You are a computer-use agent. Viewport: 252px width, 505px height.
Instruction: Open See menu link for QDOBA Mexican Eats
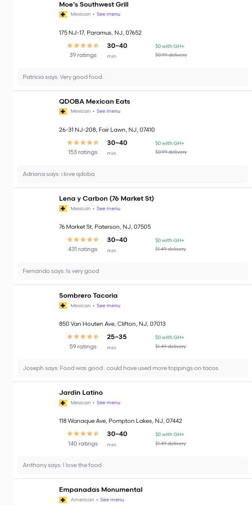pos(108,111)
